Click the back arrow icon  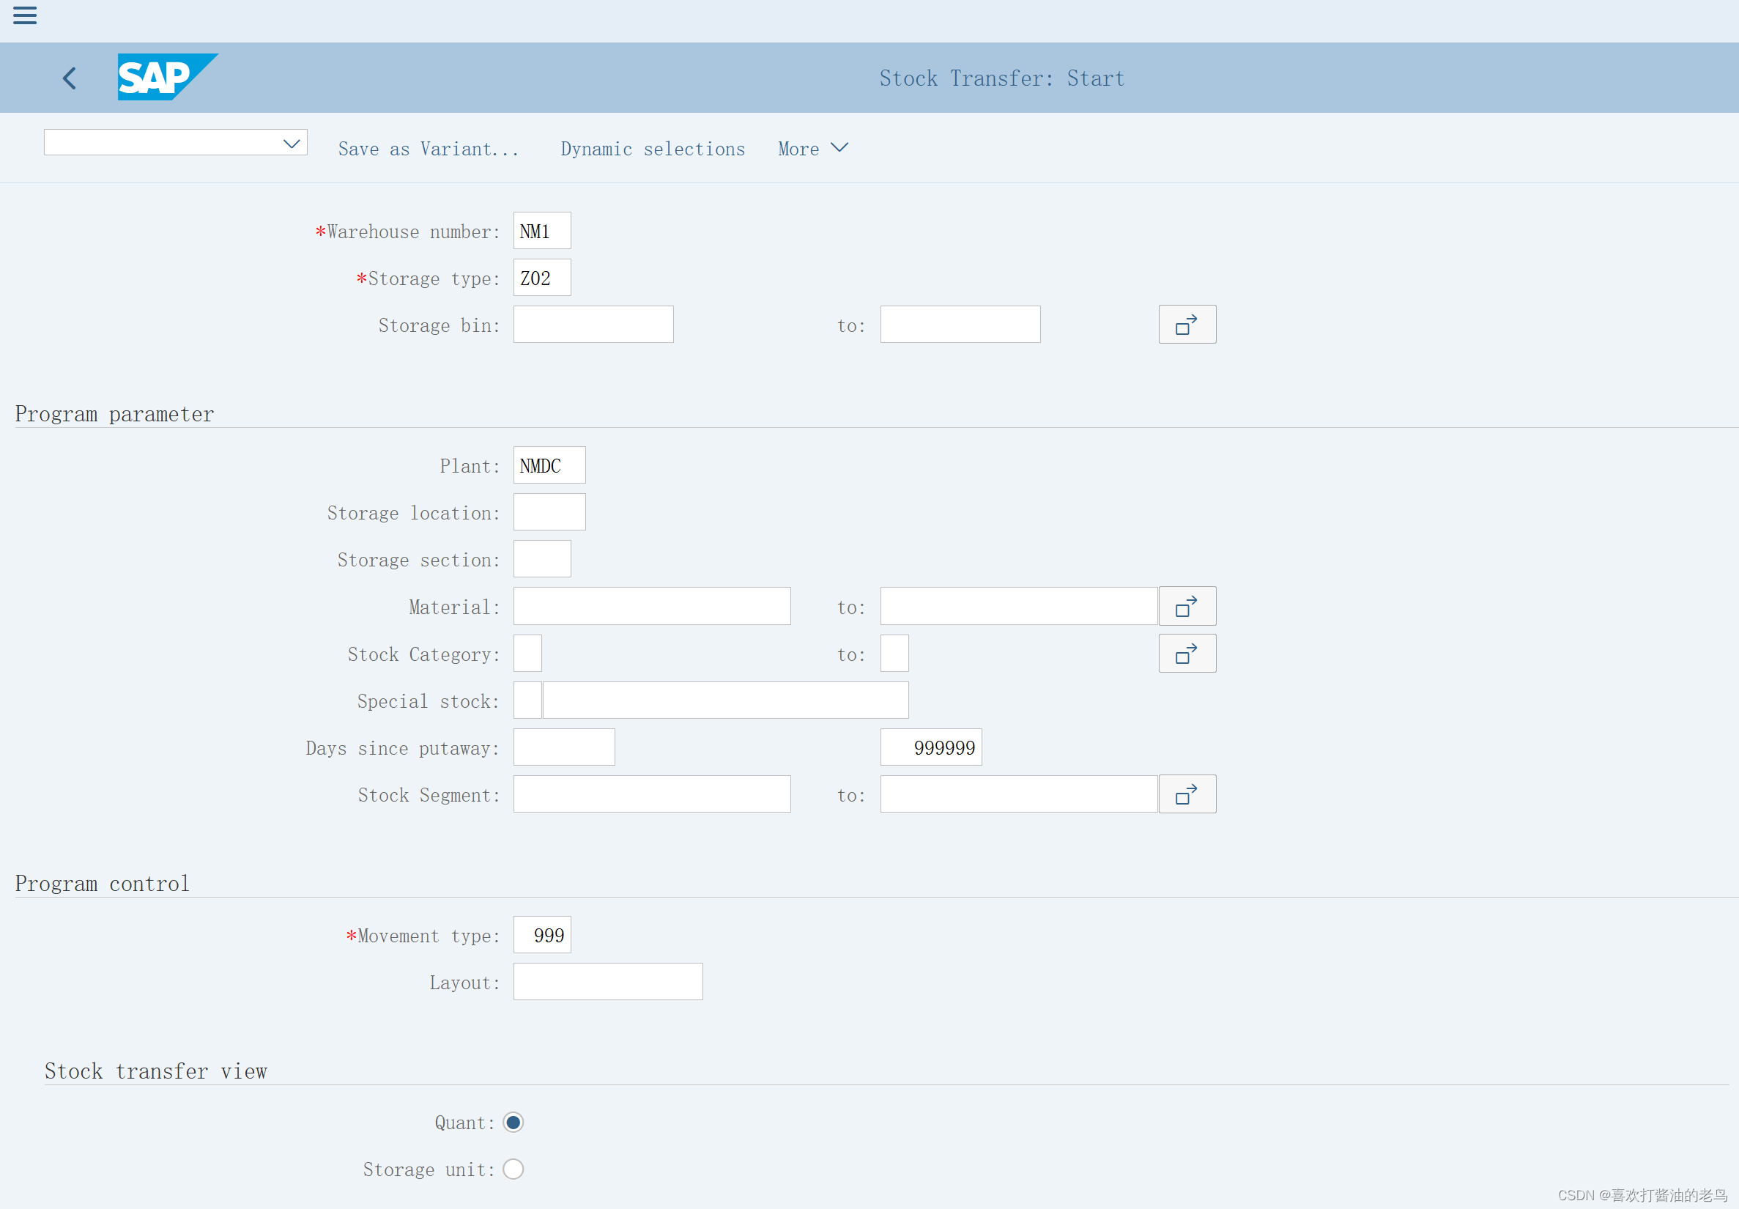click(70, 78)
